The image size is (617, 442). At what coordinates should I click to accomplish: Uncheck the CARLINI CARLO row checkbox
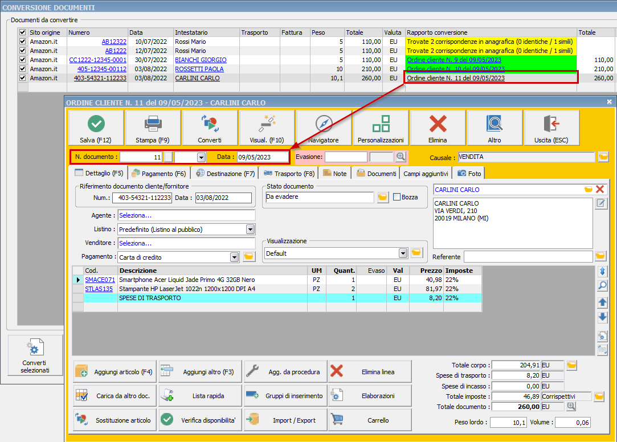[x=23, y=78]
